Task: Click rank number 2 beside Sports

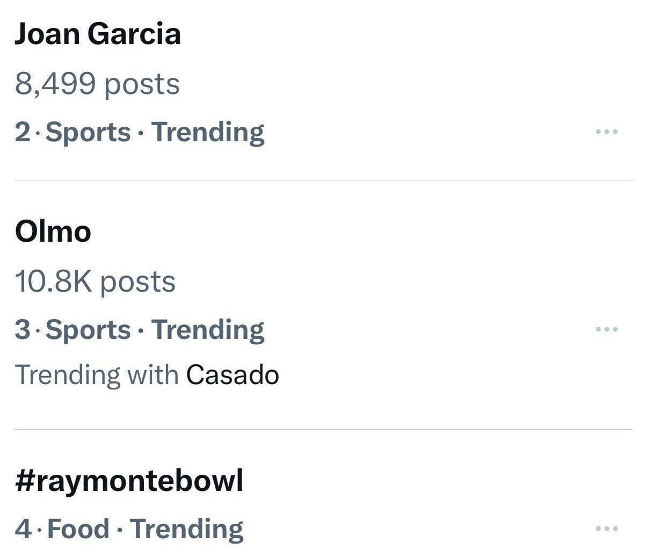Action: (x=23, y=132)
